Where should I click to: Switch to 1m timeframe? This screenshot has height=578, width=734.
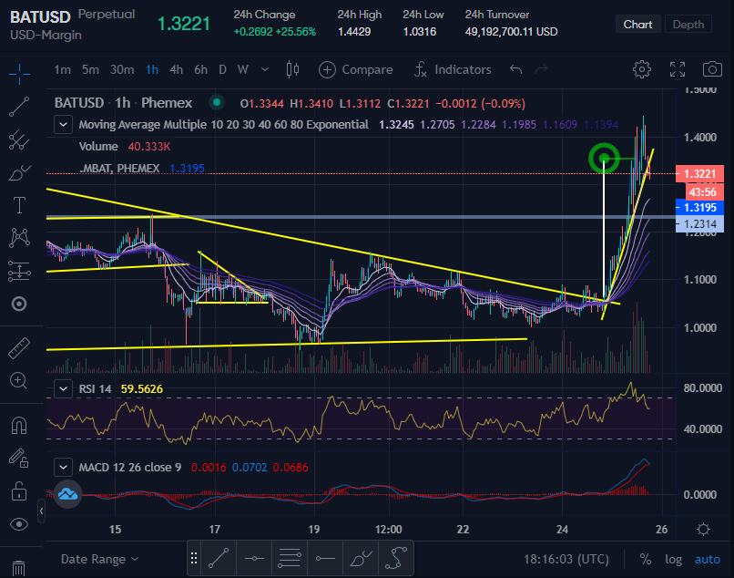62,69
